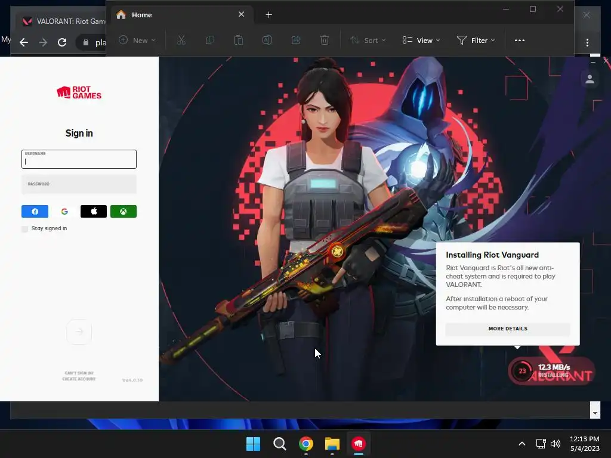Screen dimensions: 611x458
Task: Copy icon in File Explorer toolbar
Action: (x=209, y=40)
